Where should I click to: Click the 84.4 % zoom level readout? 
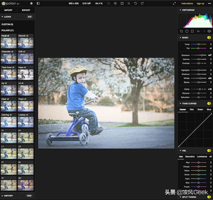[x=99, y=3]
